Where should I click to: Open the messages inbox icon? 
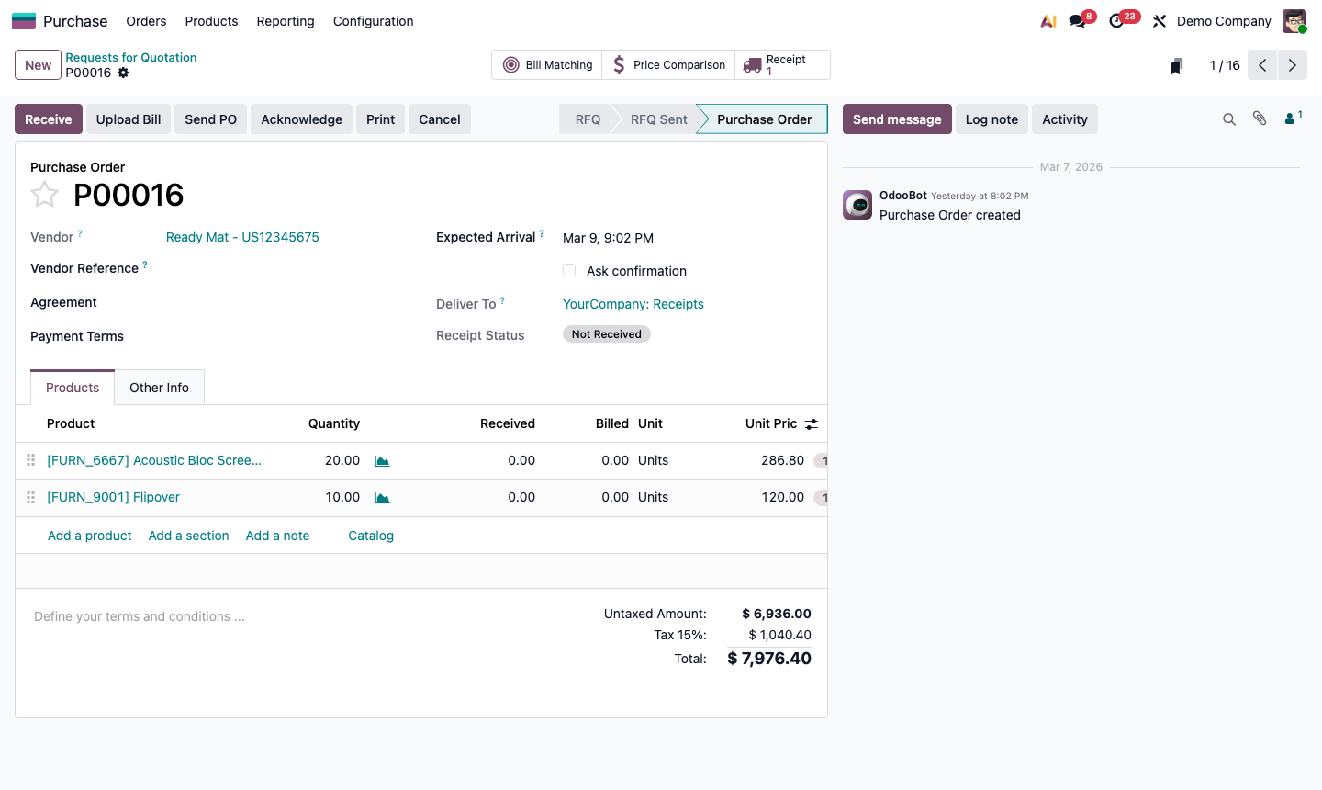[x=1074, y=20]
